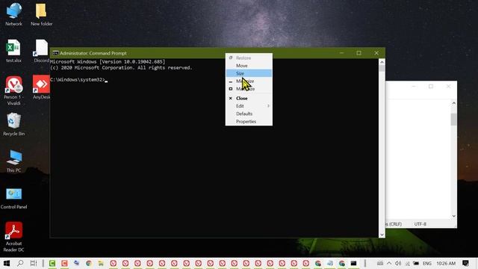The image size is (478, 269).
Task: Select the highlighted Size menu entry
Action: tap(249, 73)
